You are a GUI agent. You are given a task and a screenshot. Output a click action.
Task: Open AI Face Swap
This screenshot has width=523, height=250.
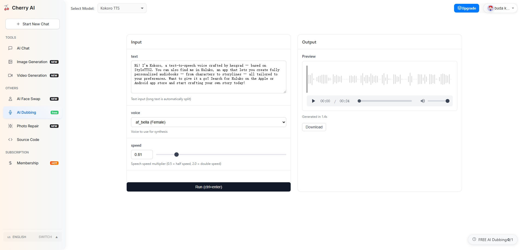coord(32,99)
